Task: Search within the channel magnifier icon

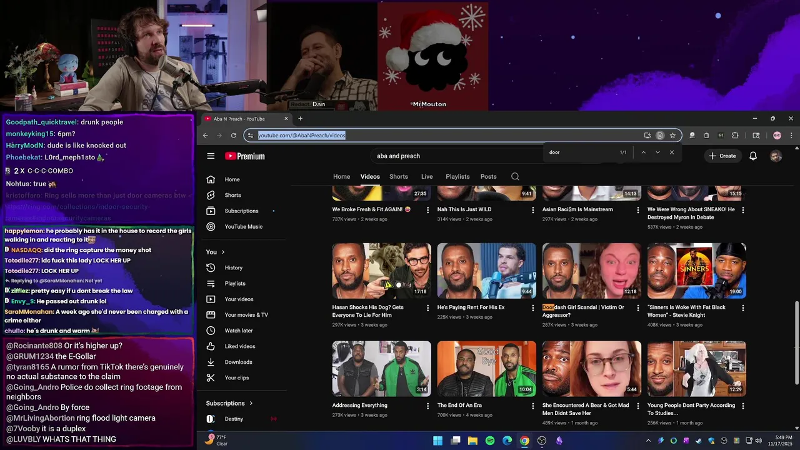Action: tap(515, 176)
